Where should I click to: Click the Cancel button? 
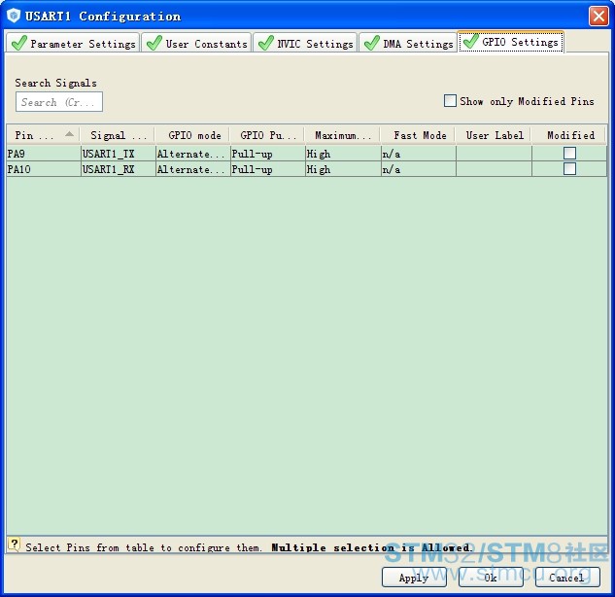tap(567, 577)
